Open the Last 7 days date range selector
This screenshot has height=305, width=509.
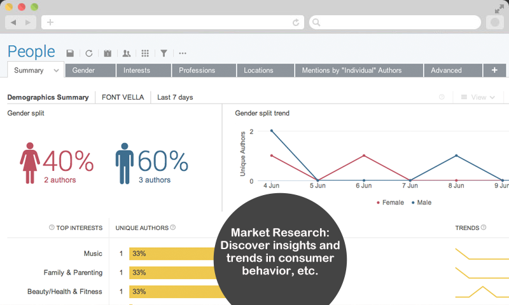point(175,97)
